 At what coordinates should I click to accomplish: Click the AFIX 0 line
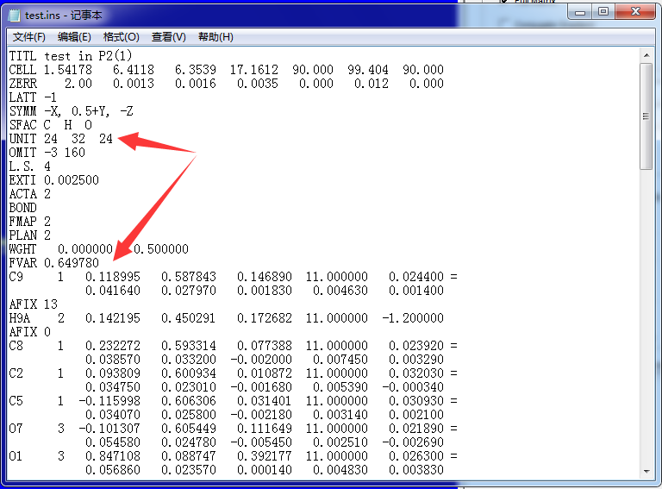[29, 332]
